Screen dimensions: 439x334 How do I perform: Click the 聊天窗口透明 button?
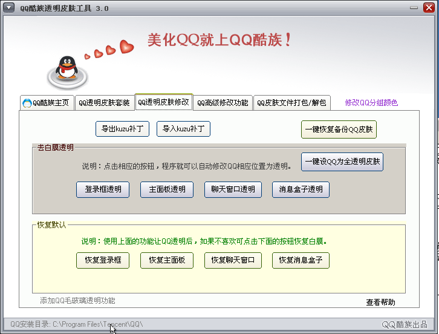tap(233, 189)
